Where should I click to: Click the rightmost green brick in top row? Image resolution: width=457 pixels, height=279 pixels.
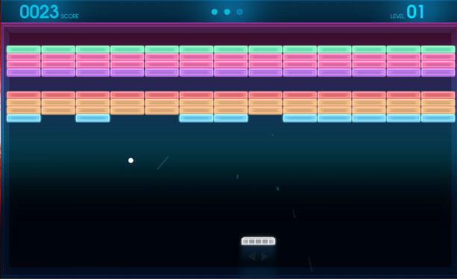[x=438, y=49]
